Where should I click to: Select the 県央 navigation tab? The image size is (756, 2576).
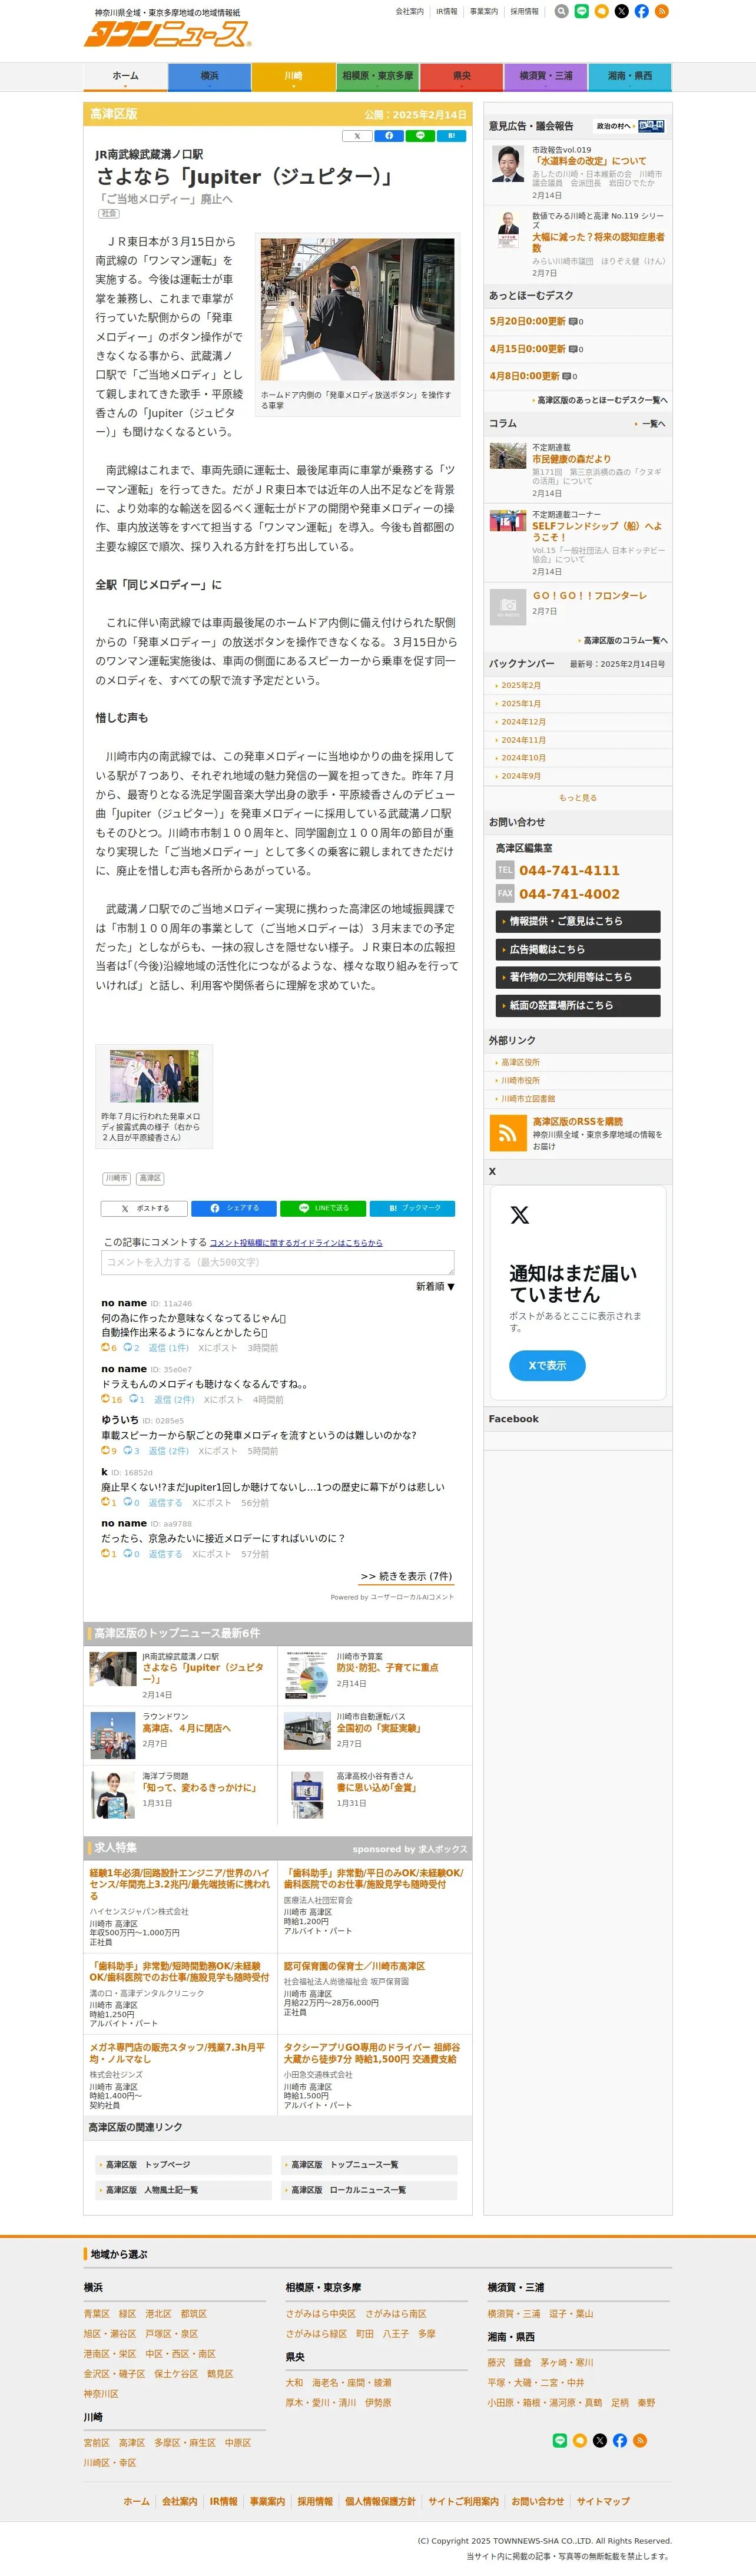pos(461,77)
